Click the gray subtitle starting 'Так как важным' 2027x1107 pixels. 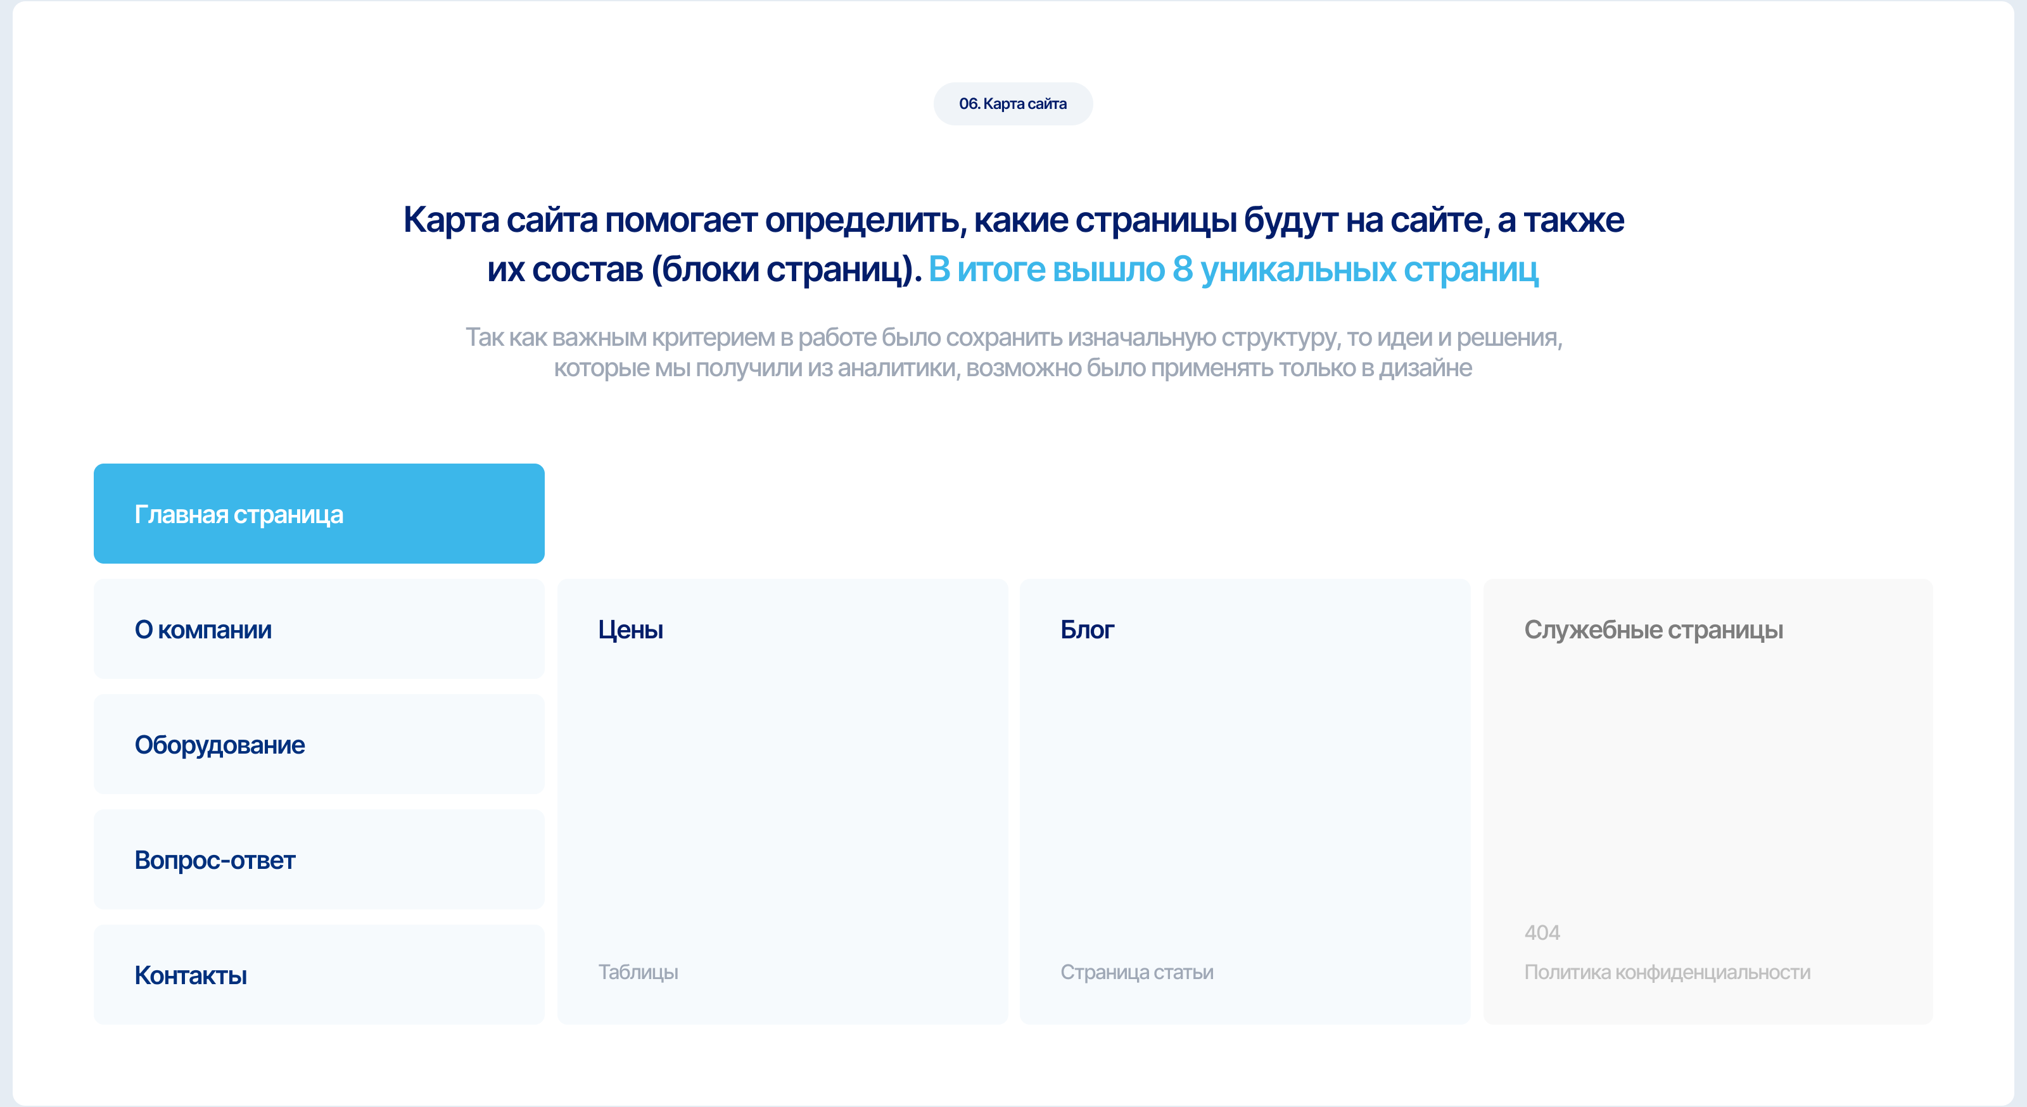(1013, 337)
